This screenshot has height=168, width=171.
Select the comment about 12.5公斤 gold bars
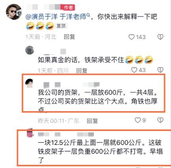point(100,151)
